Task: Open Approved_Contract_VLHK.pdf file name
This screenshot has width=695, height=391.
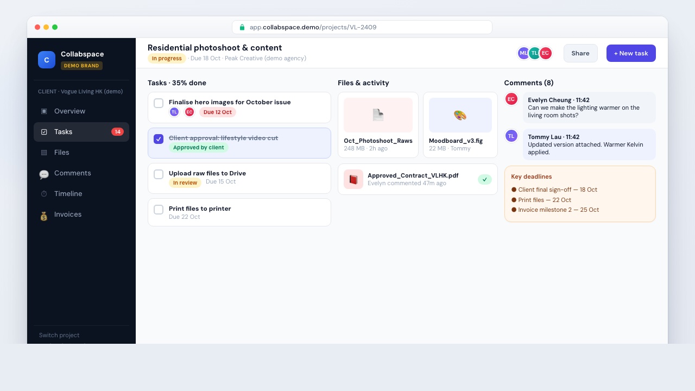Action: coord(413,175)
